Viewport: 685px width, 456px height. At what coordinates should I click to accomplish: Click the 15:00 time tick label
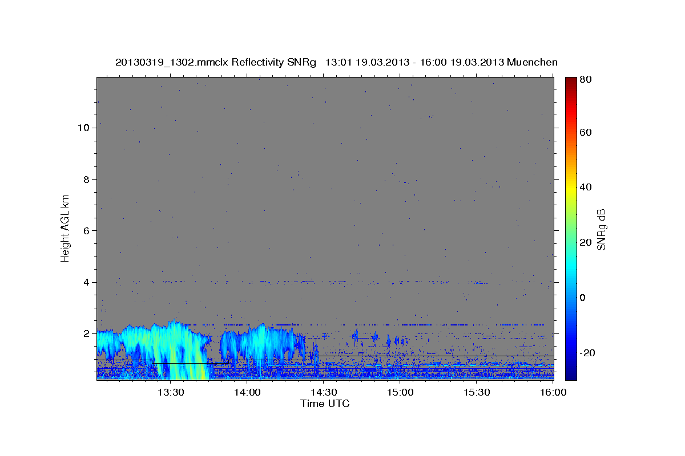(400, 393)
